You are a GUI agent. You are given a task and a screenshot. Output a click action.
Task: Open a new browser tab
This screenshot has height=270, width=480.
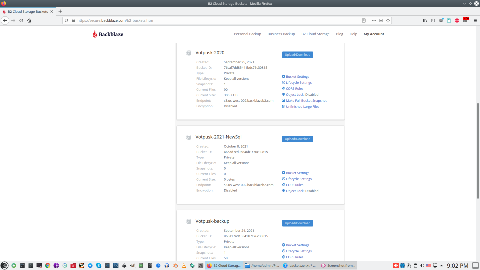click(x=60, y=11)
